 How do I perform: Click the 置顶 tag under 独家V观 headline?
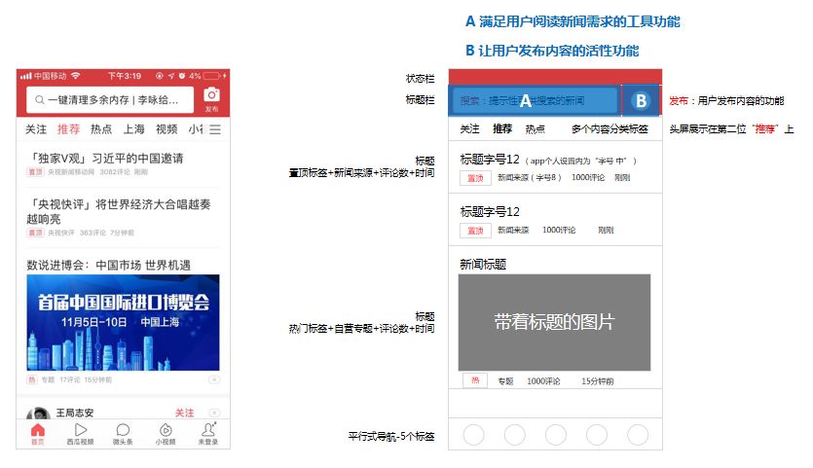(35, 172)
